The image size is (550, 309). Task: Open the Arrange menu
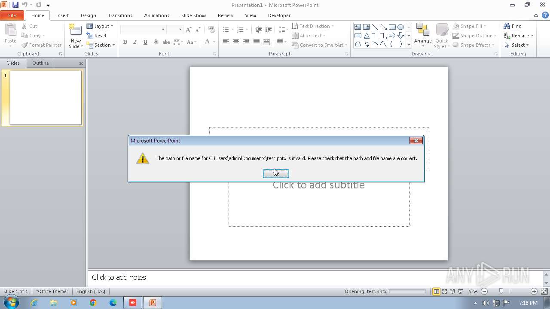click(x=423, y=36)
